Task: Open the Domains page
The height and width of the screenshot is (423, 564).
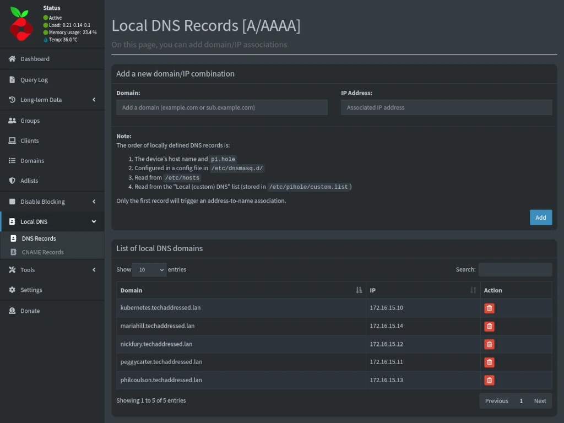Action: (x=31, y=160)
